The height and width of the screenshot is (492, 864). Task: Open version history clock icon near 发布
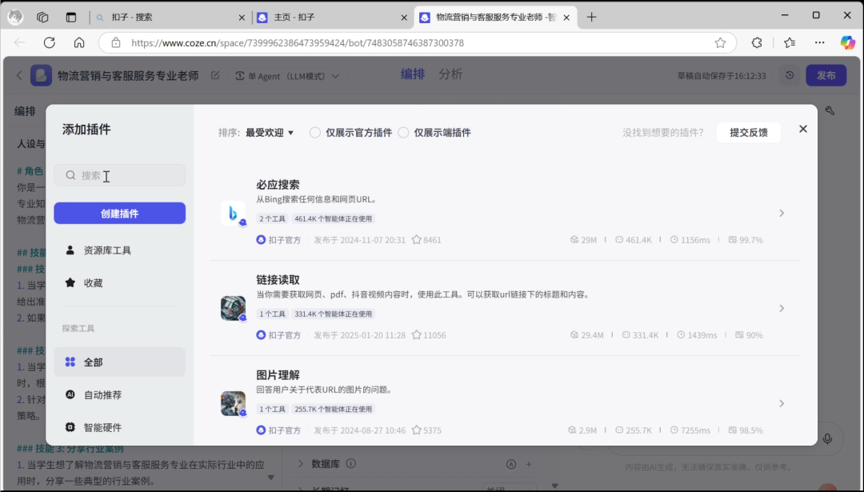pos(789,74)
